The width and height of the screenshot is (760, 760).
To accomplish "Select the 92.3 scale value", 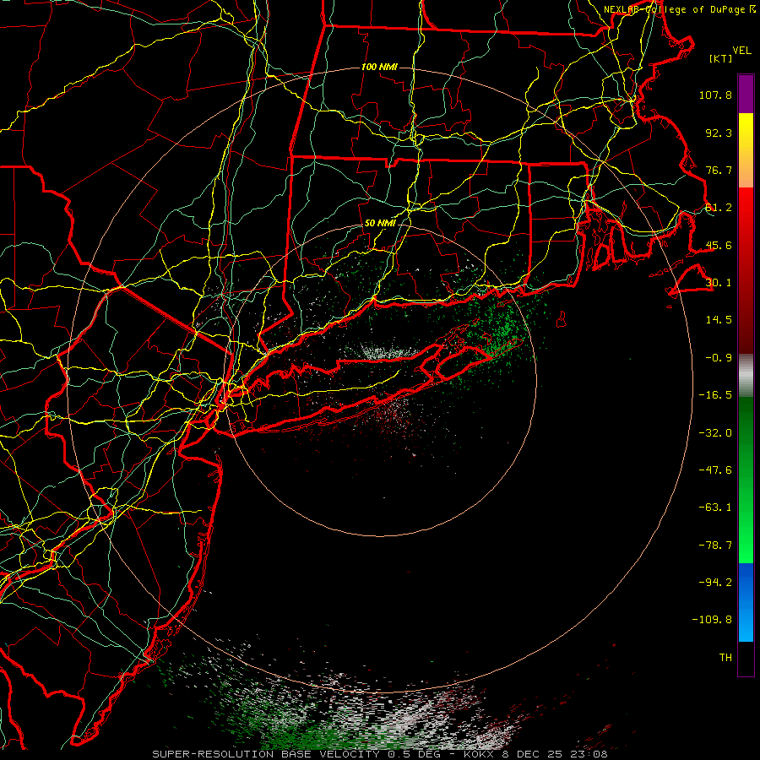I will (x=719, y=133).
